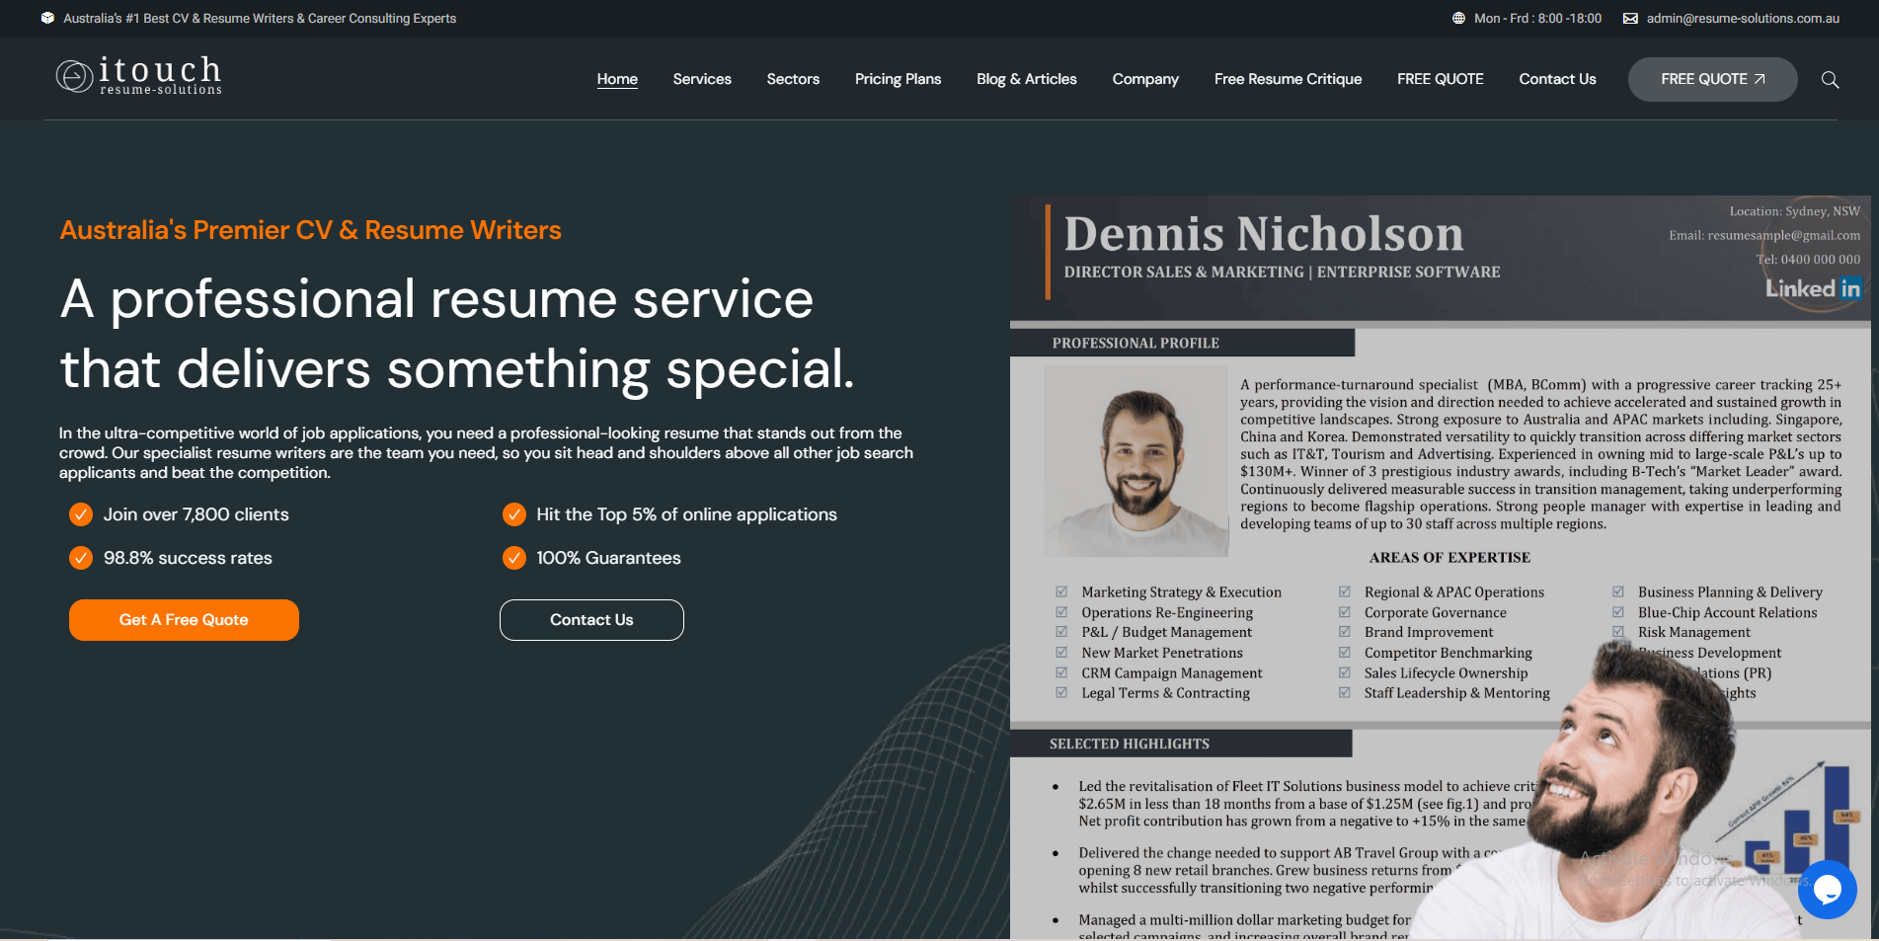Click the globe icon near the business hours
The image size is (1879, 941).
1458,18
